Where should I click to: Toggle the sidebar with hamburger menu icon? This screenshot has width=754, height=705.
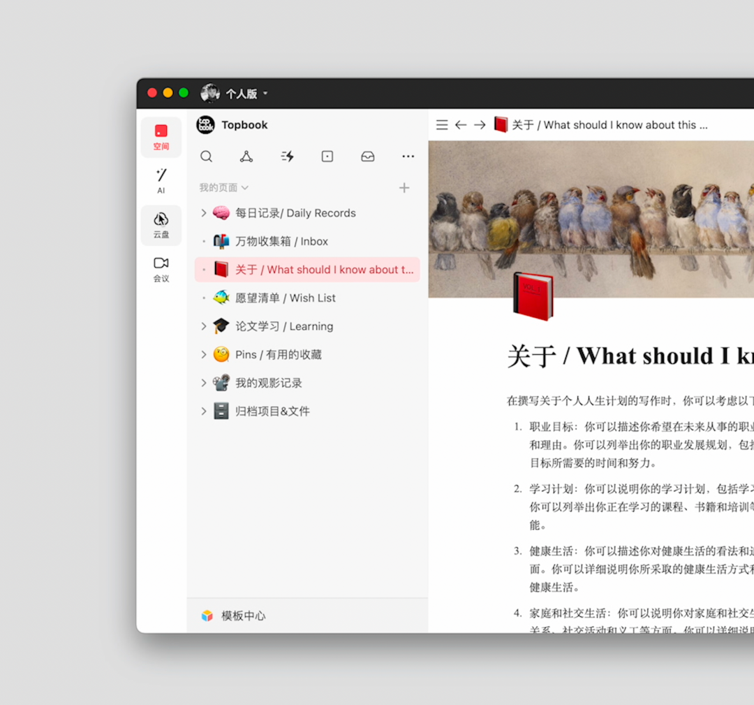[442, 125]
